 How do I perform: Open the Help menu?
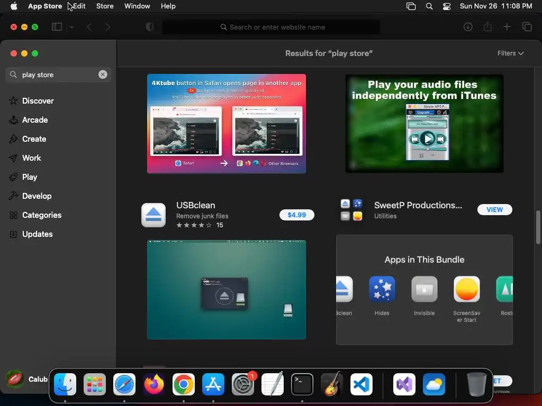pyautogui.click(x=168, y=6)
